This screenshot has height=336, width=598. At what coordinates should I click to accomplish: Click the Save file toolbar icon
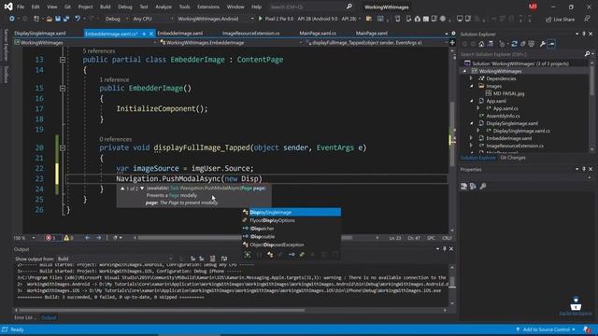58,19
